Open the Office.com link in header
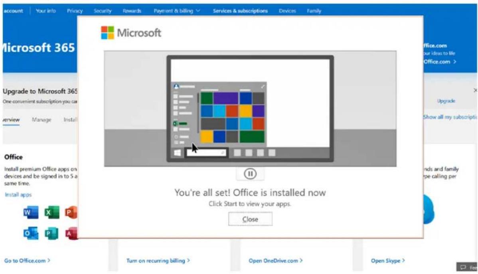The image size is (478, 274). [x=440, y=61]
